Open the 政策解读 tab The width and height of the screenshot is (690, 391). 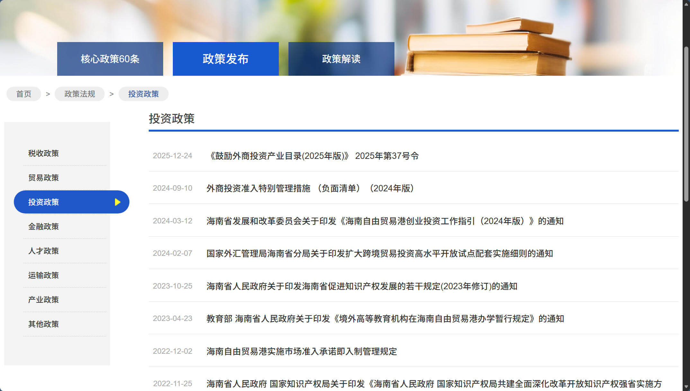pyautogui.click(x=341, y=59)
